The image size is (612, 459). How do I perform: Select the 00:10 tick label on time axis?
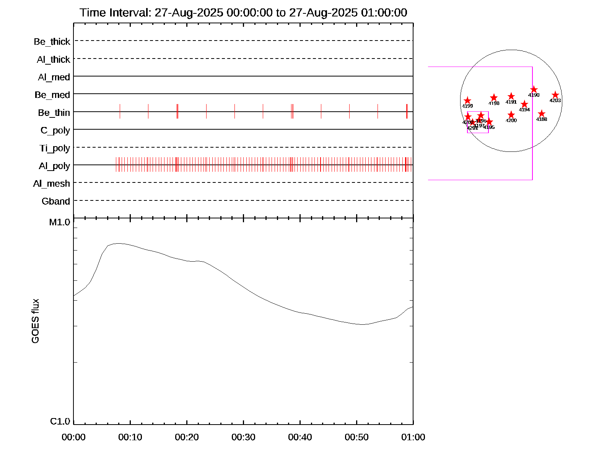(x=130, y=437)
